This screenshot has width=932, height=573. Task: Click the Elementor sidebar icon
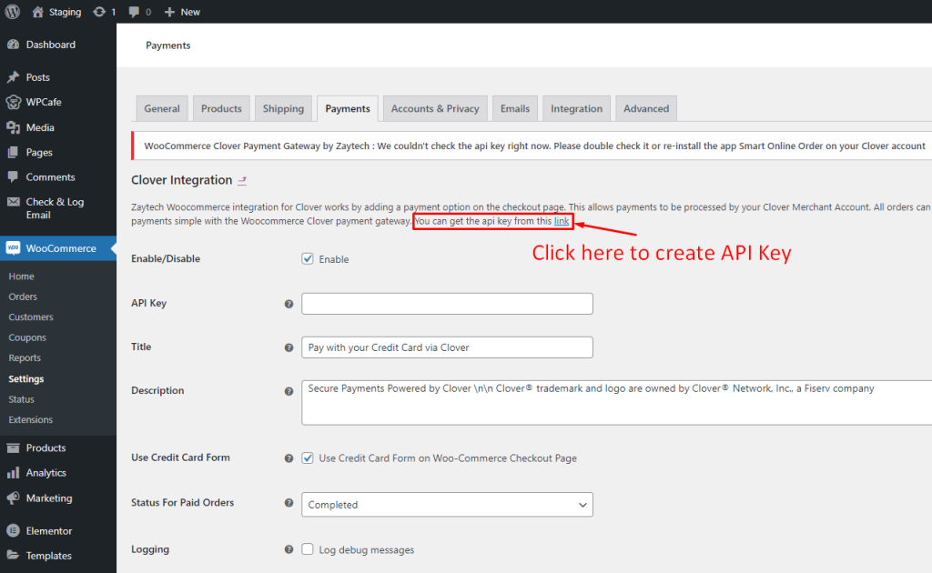tap(13, 531)
